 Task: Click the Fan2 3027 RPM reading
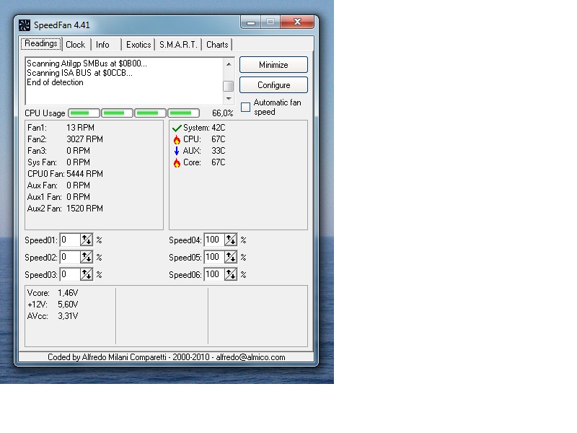tap(65, 139)
